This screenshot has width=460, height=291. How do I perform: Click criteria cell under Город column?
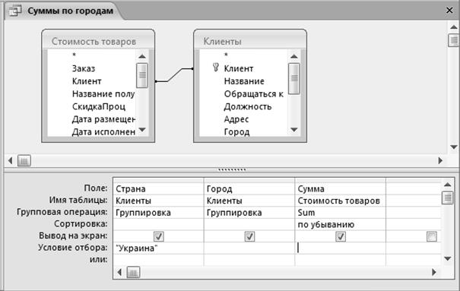pos(249,248)
